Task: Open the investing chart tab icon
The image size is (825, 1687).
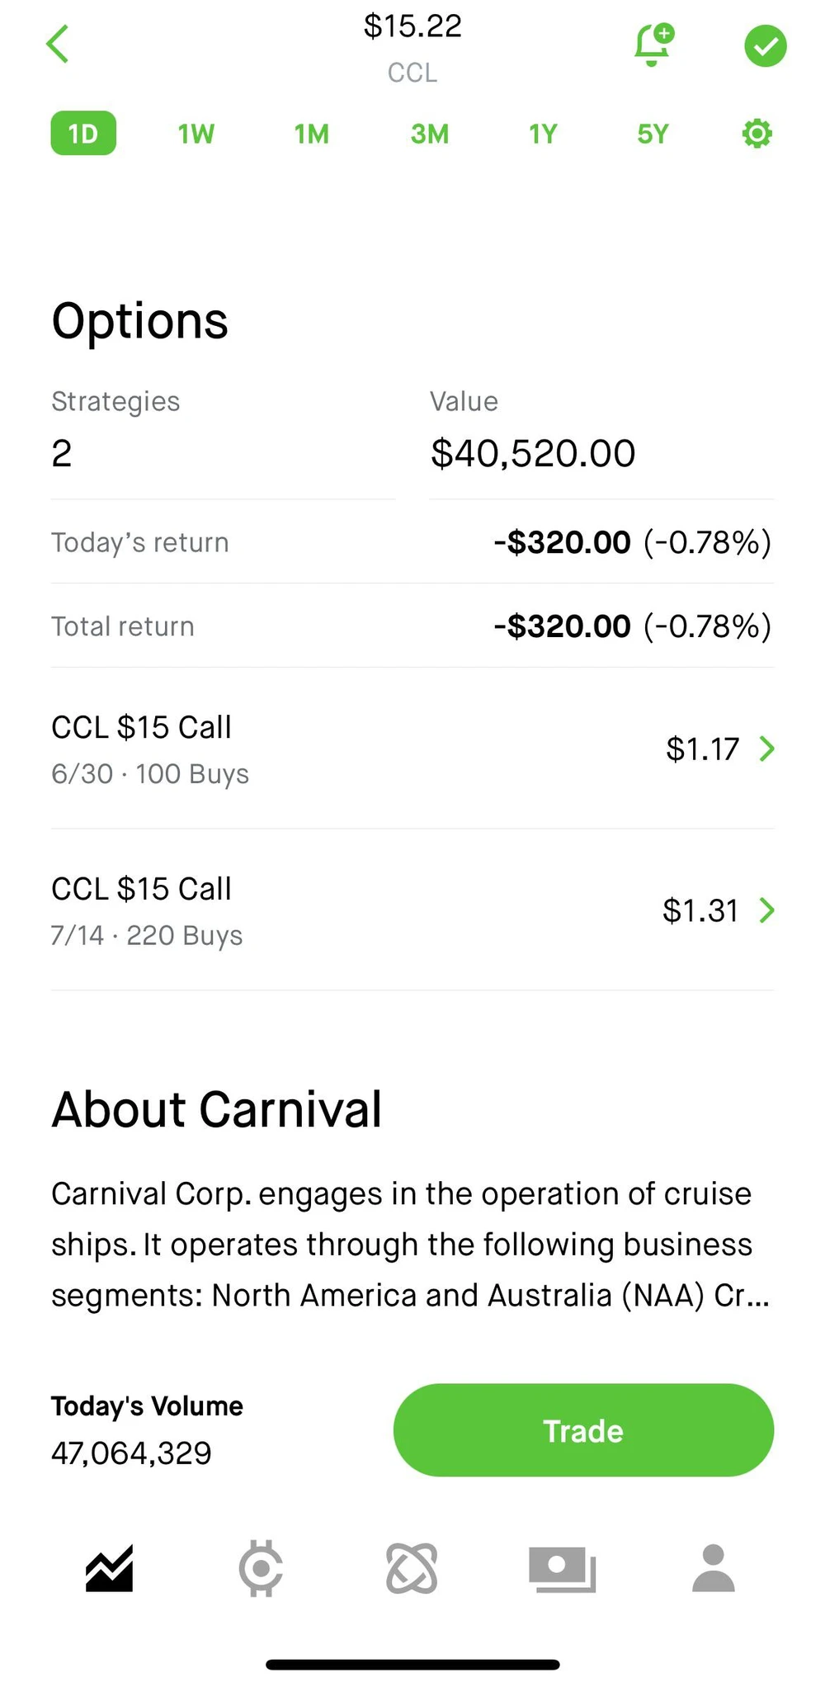Action: (x=109, y=1568)
